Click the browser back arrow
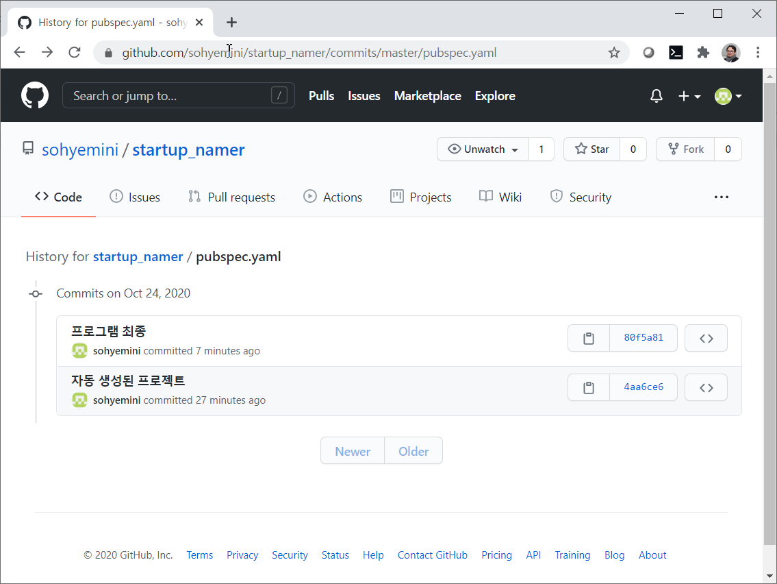Image resolution: width=777 pixels, height=584 pixels. [19, 52]
